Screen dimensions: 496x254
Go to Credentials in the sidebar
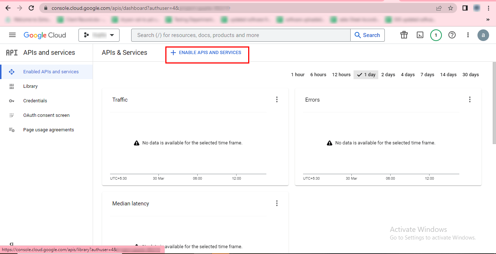[x=35, y=101]
